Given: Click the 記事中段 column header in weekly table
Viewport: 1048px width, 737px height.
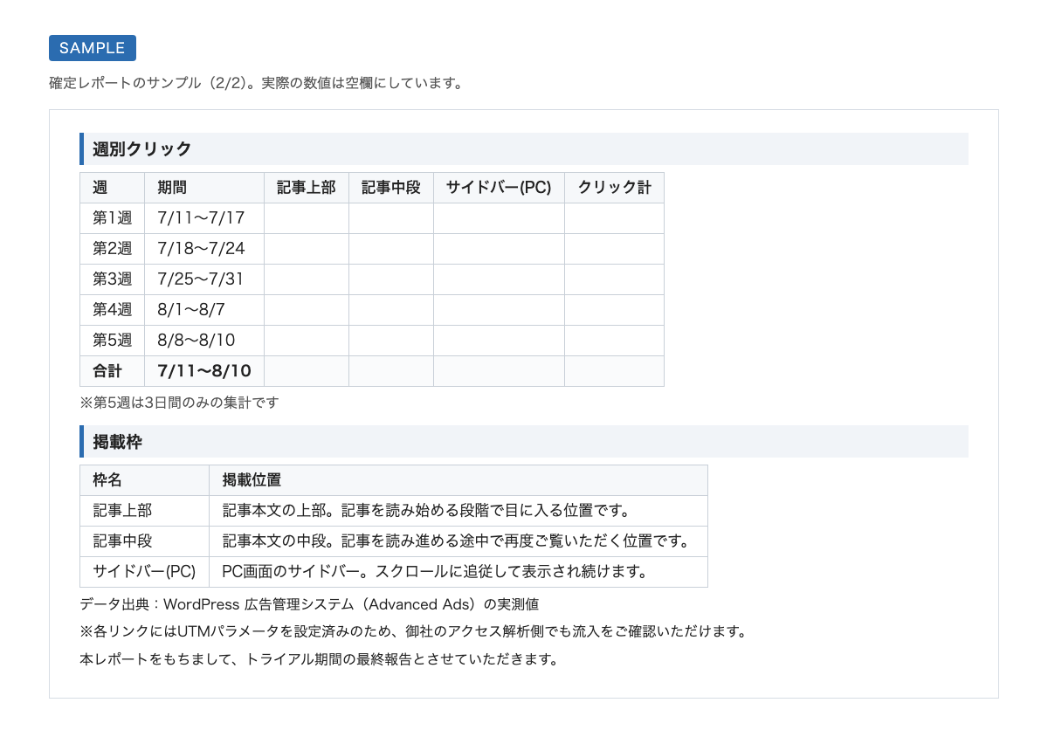Looking at the screenshot, I should [391, 188].
